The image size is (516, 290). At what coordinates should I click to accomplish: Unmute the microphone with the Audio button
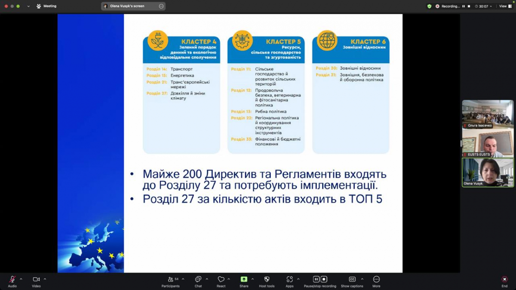12,280
